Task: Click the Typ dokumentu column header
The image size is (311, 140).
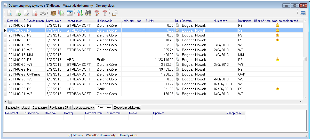Action: [x=36, y=21]
